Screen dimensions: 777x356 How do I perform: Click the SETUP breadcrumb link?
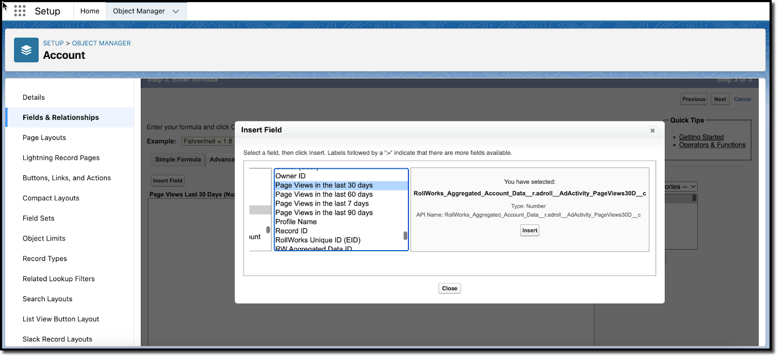[x=53, y=43]
